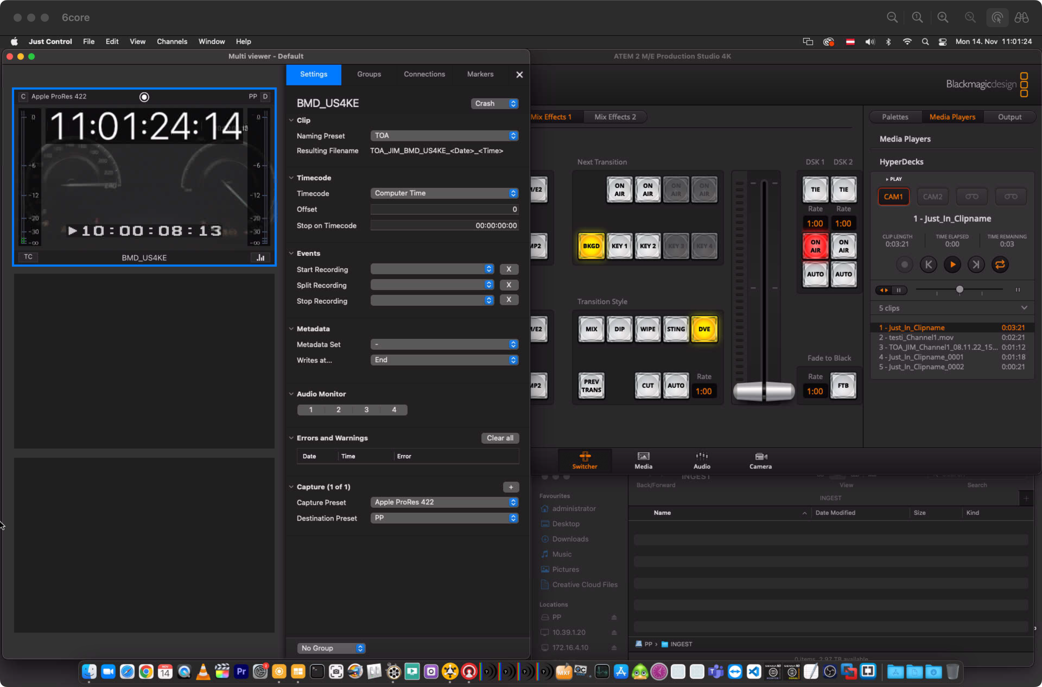Open the Start Recording event dropdown
Screen dimensions: 1042x687
pyautogui.click(x=432, y=269)
